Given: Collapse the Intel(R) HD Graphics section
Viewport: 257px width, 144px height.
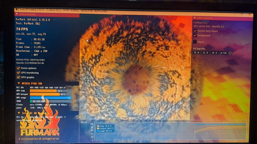Looking at the screenshot, I should tap(19, 113).
